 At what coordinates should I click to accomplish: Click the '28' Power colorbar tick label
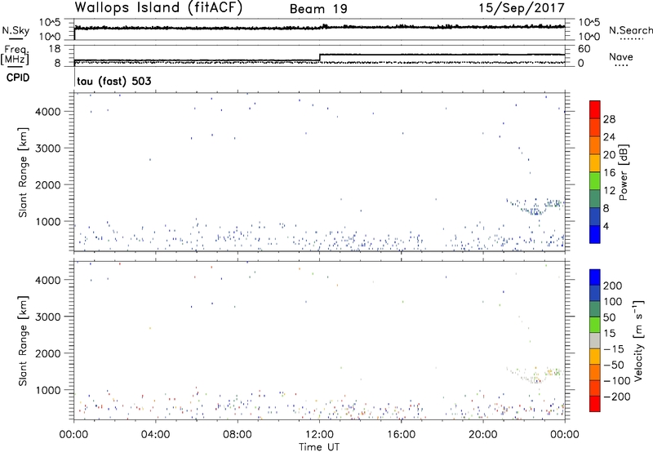coord(609,119)
